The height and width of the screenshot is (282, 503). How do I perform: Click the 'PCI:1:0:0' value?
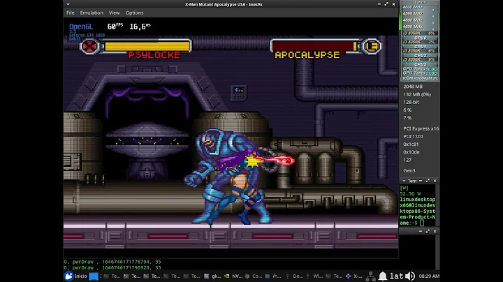click(x=413, y=137)
